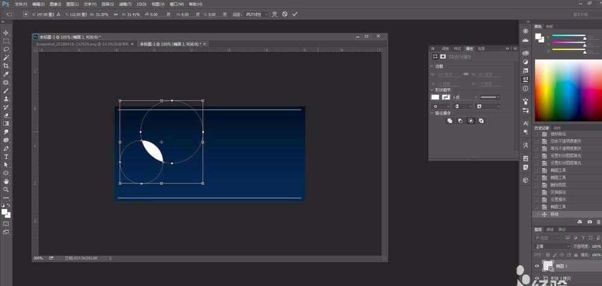Switch to the Screenshot png document tab
The width and height of the screenshot is (602, 286).
pos(82,44)
